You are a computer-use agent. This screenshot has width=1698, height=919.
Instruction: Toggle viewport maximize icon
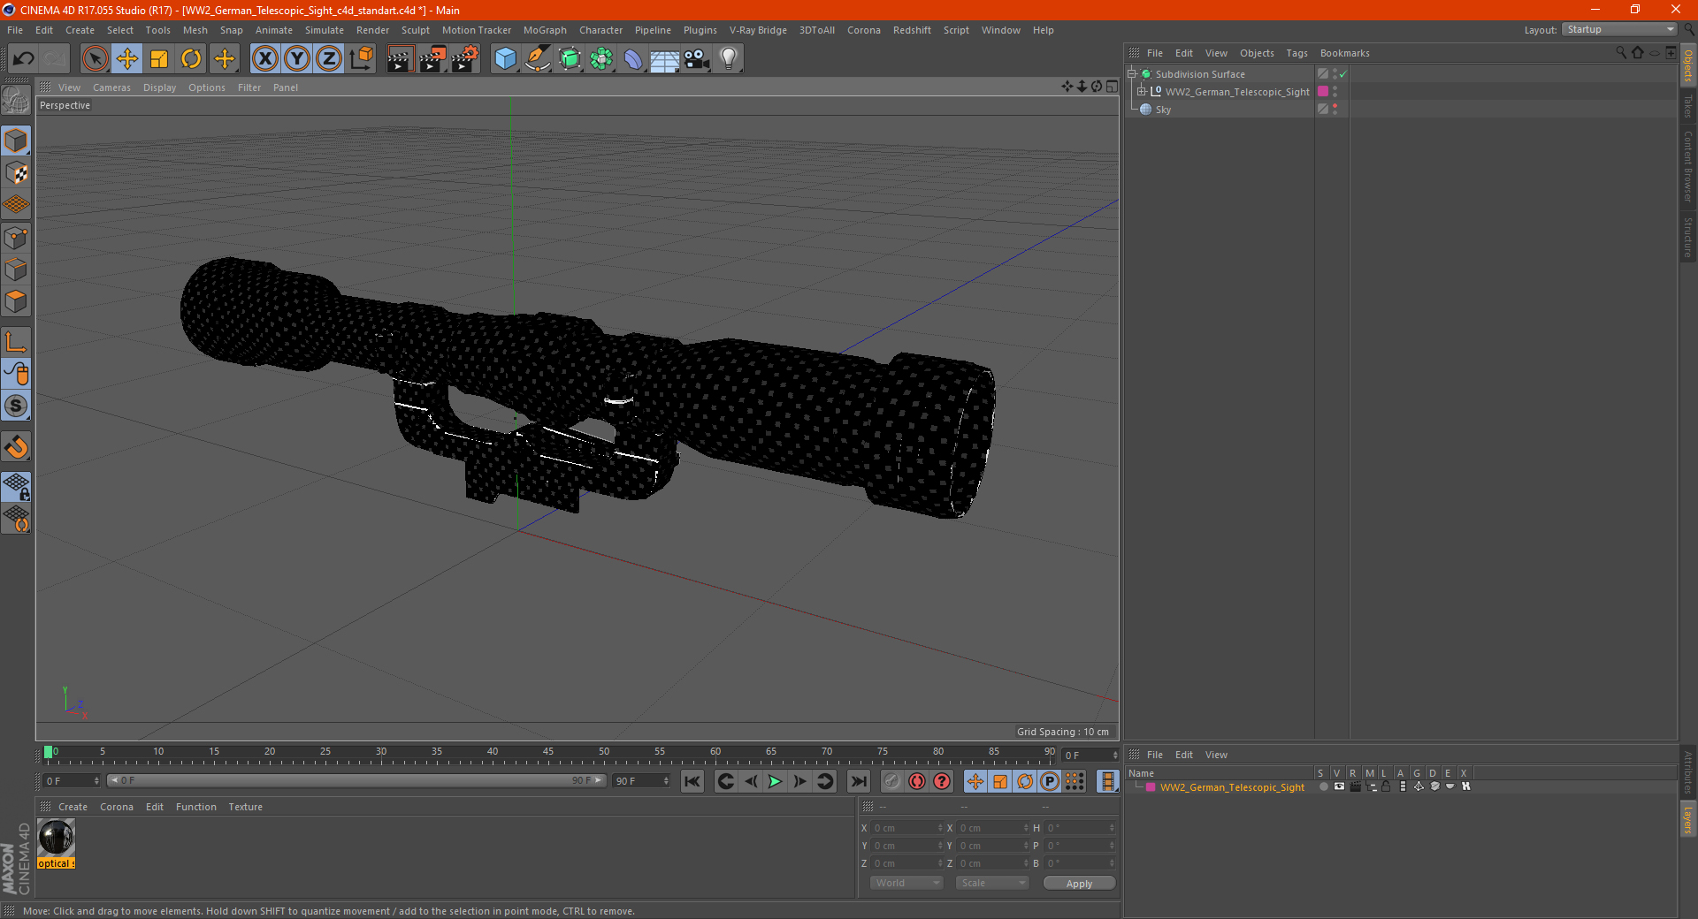pos(1112,87)
